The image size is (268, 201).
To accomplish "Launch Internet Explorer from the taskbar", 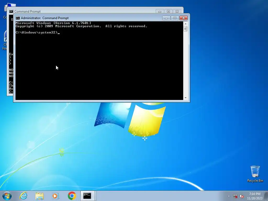I will pos(23,196).
